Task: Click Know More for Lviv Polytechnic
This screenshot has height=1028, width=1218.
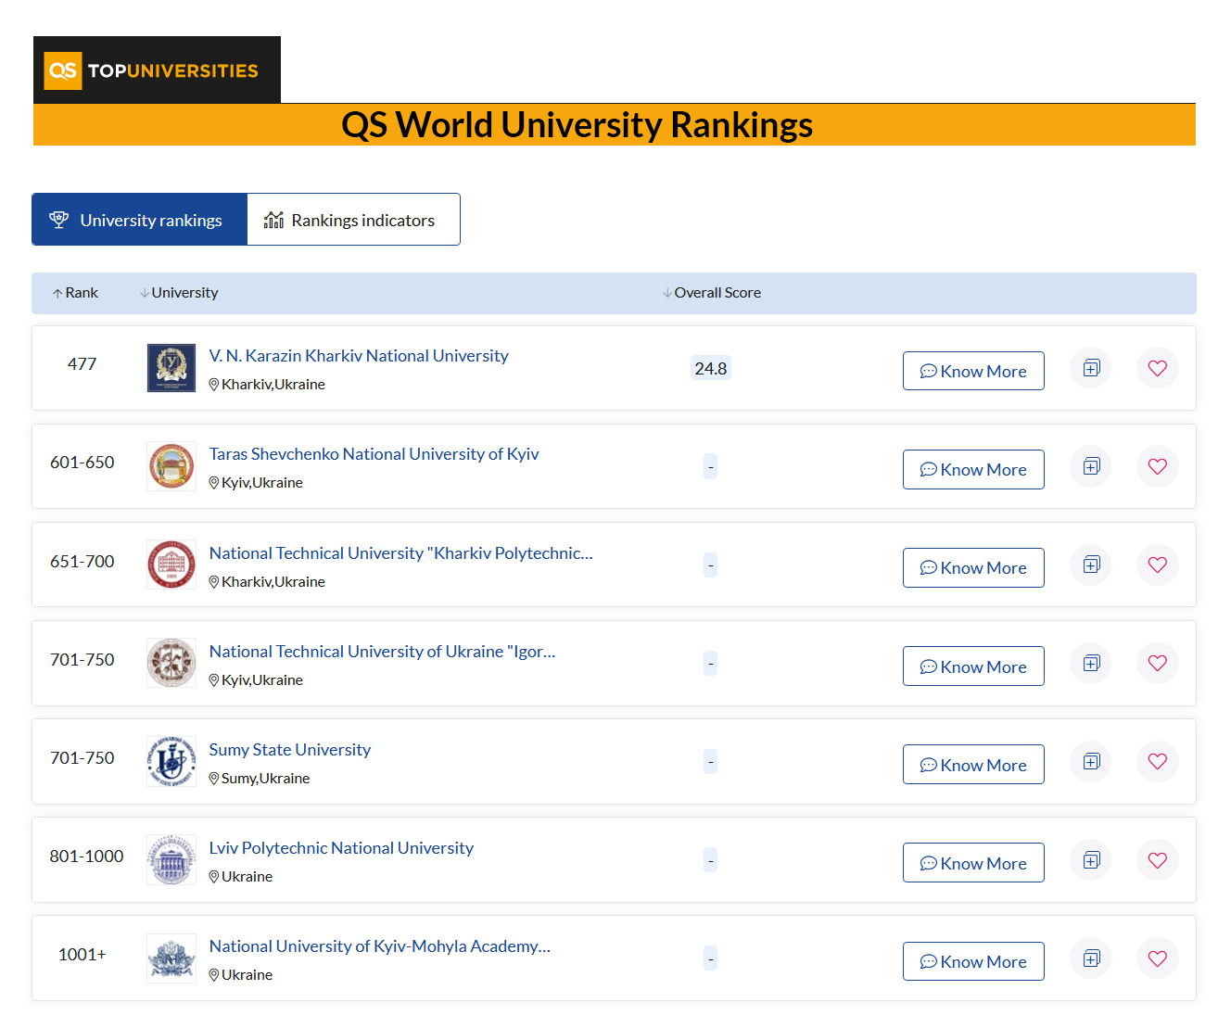Action: (x=973, y=863)
